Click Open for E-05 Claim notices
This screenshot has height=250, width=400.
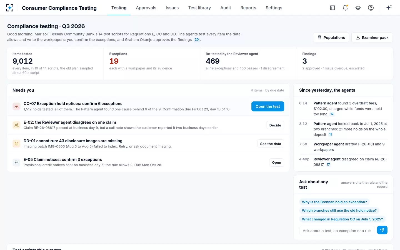pos(276,162)
